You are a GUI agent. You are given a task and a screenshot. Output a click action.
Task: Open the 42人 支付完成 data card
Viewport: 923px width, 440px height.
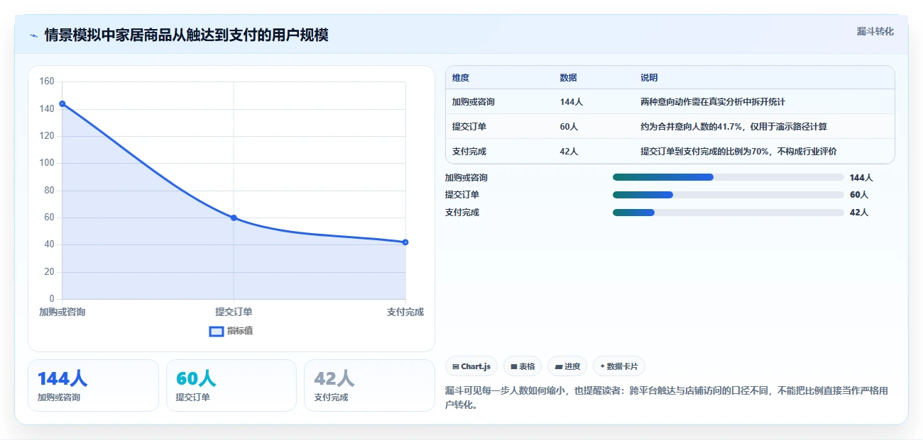click(x=369, y=385)
